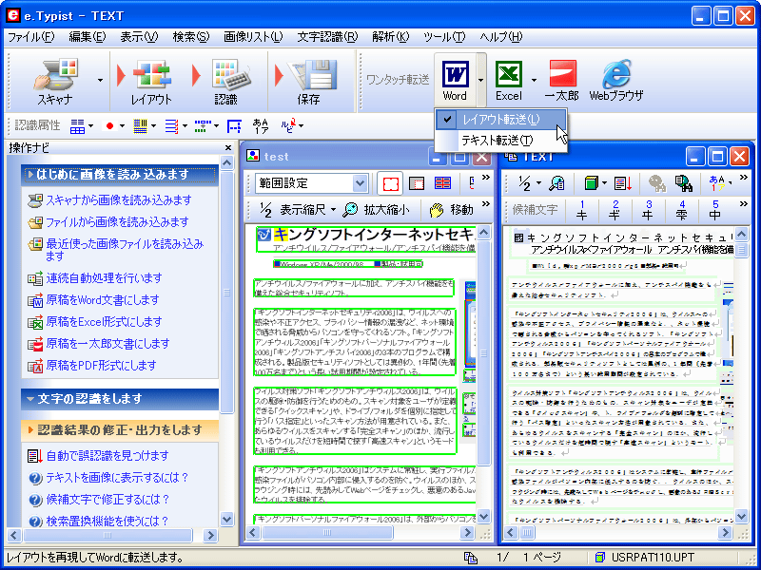
Task: Click the Scanner (スキャナ) toolbar icon
Action: [55, 82]
